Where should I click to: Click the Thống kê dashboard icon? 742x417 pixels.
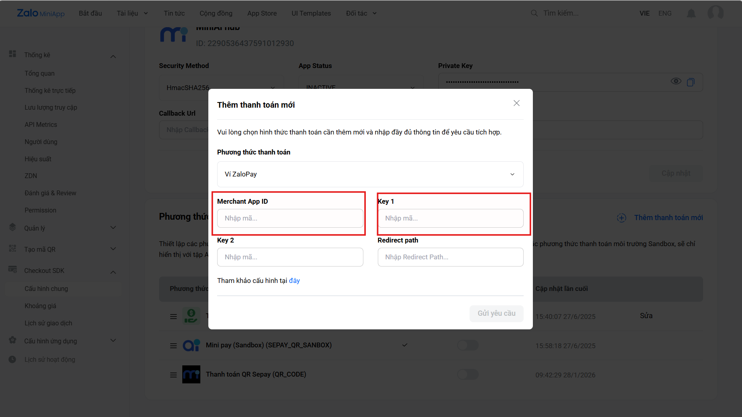tap(12, 54)
